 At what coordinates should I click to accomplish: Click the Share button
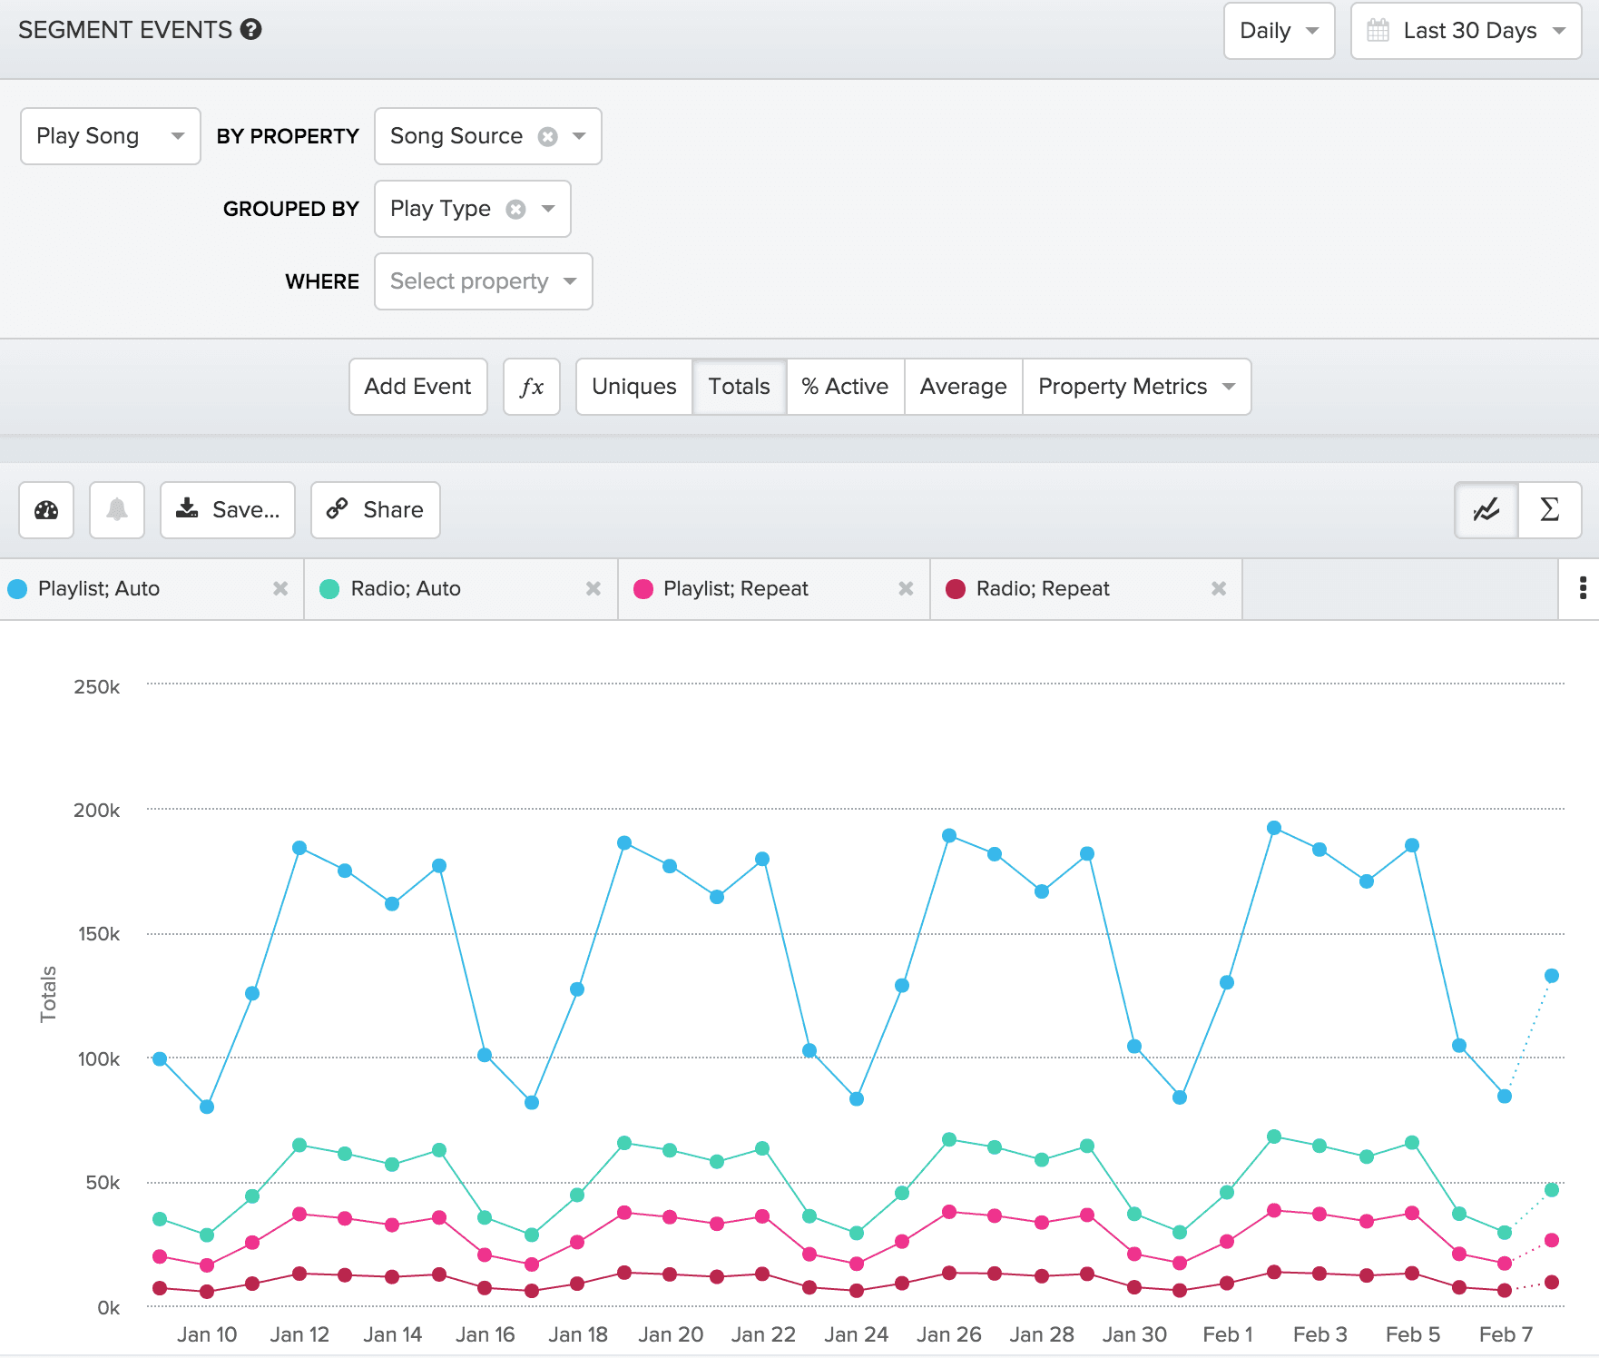tap(376, 510)
